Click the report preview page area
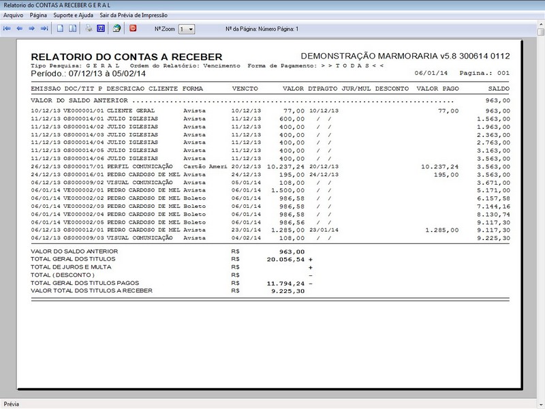 (x=272, y=204)
